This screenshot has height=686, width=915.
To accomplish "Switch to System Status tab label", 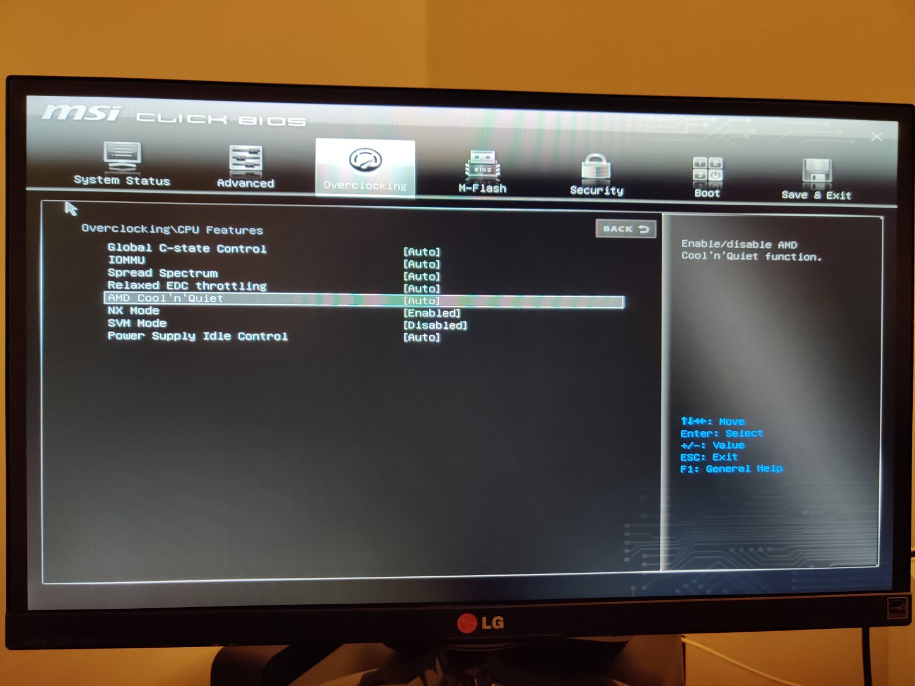I will 122,180.
